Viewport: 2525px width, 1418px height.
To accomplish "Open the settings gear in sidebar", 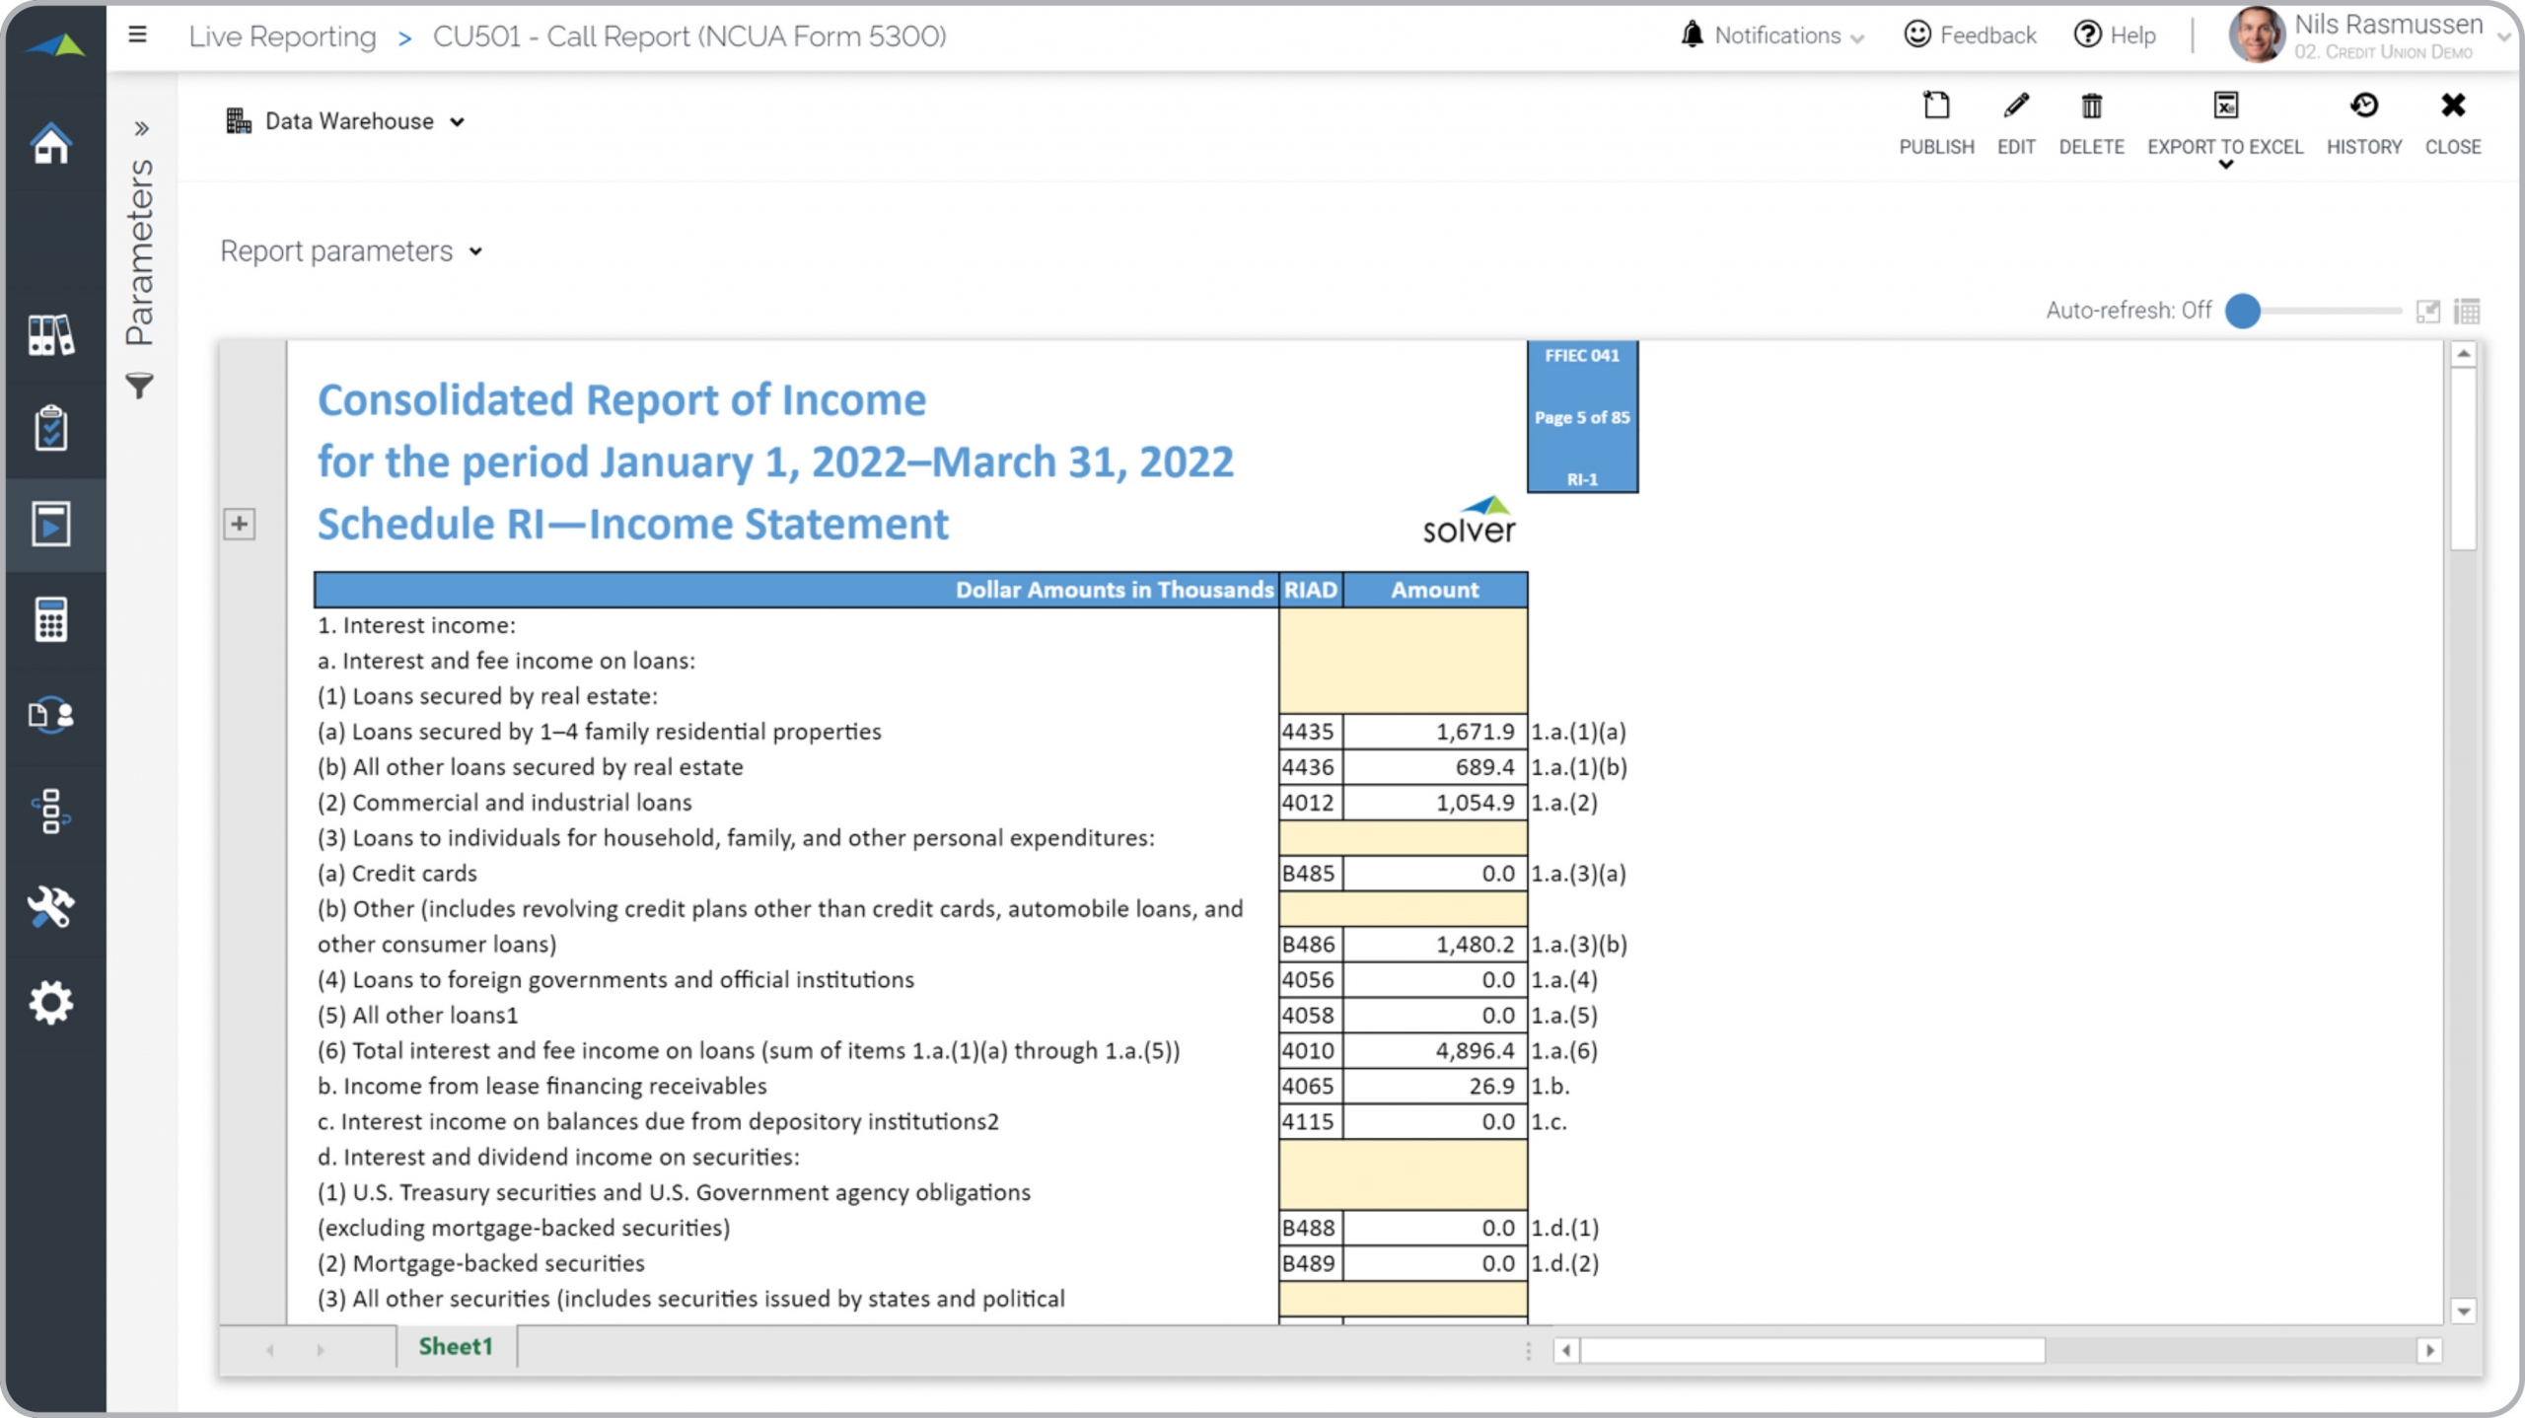I will point(51,1003).
